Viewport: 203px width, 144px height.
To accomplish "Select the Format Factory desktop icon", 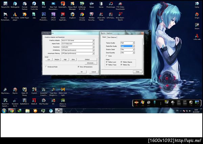I will pos(24,6).
